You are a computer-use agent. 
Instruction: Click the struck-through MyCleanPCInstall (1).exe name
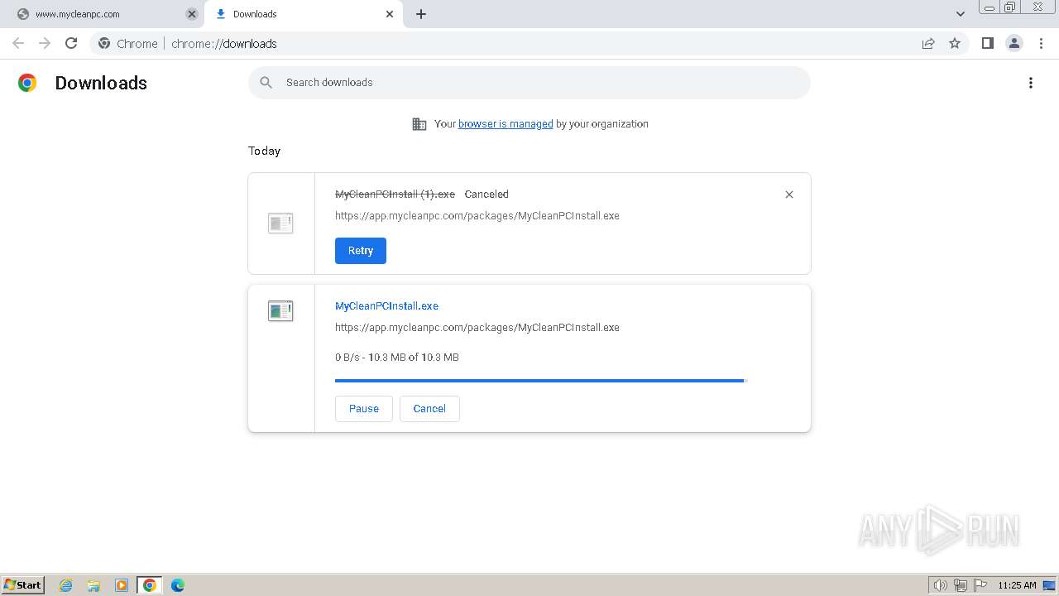coord(395,195)
